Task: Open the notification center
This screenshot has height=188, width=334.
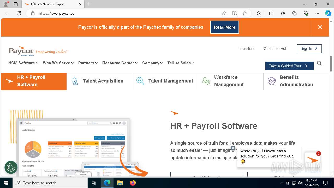Action: [325, 183]
